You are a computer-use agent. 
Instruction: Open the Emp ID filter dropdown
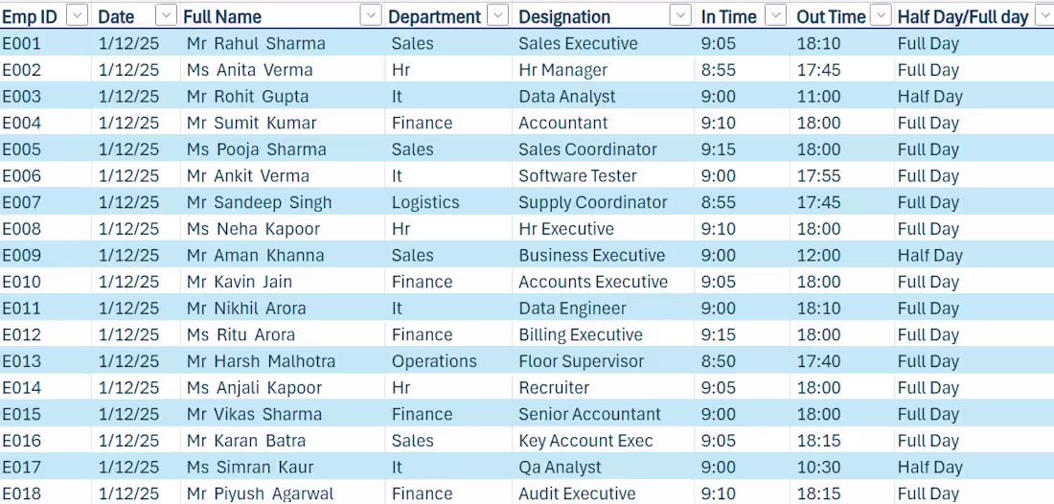(78, 15)
